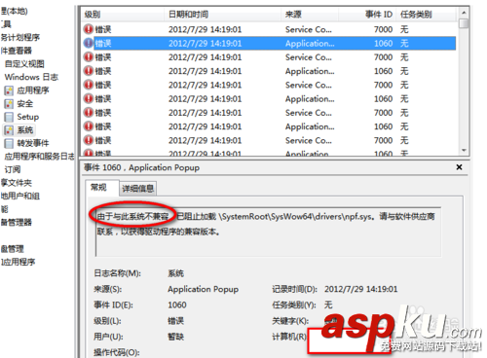Click scroll up arrow of event list
Screen dimensions: 487x358
pos(464,13)
